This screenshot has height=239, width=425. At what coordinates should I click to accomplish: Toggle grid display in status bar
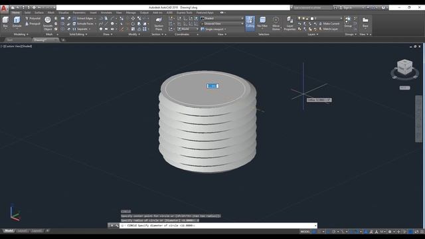tap(314, 232)
